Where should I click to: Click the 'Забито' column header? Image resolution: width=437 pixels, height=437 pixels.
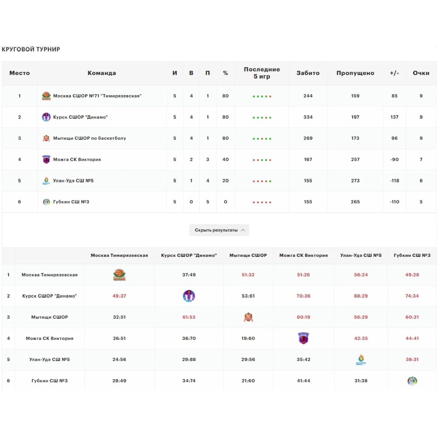[x=308, y=73]
